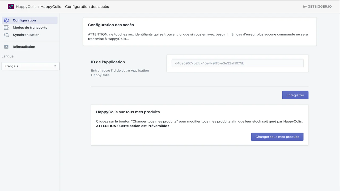Open Modes de transports section

[x=30, y=28]
